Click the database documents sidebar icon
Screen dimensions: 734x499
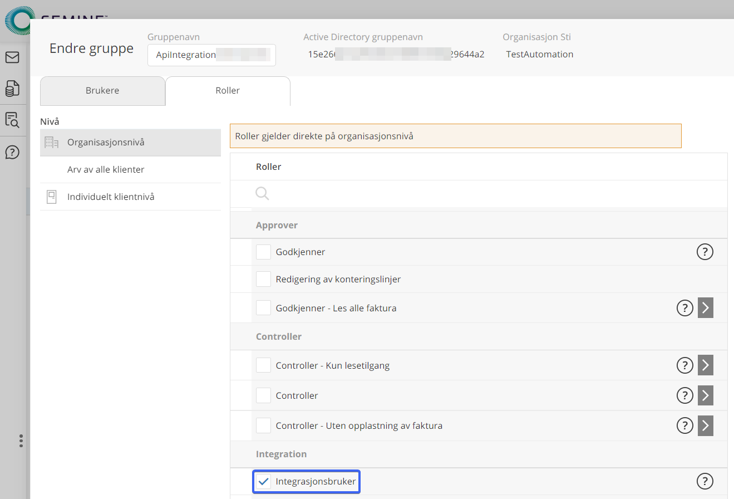12,88
